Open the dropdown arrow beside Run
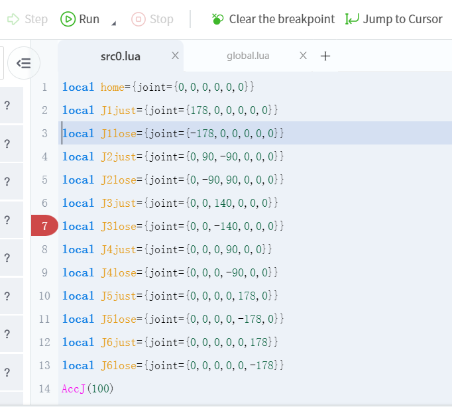Viewport: 452px width, 407px height. point(113,23)
